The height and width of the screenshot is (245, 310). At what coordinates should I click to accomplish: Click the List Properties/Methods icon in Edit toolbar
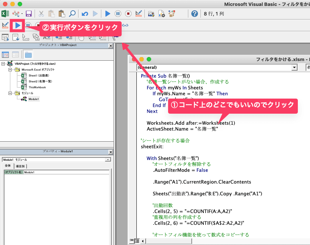[5, 37]
